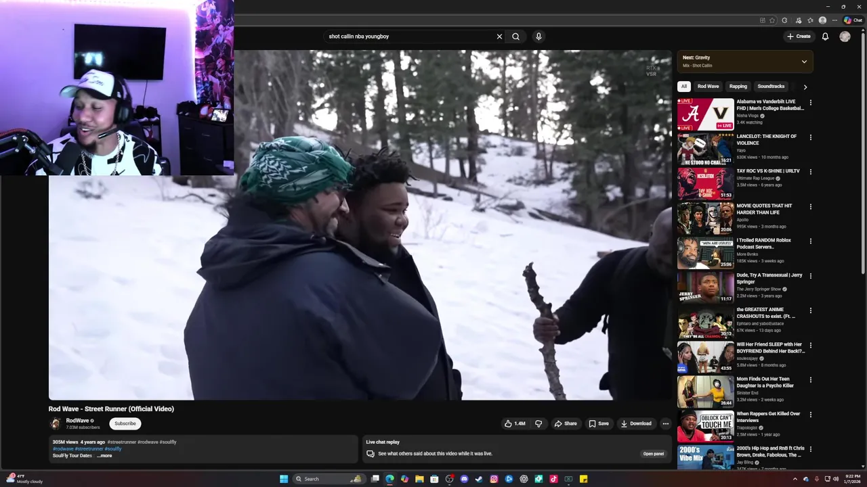Click the Windows taskbar search box

pos(328,479)
